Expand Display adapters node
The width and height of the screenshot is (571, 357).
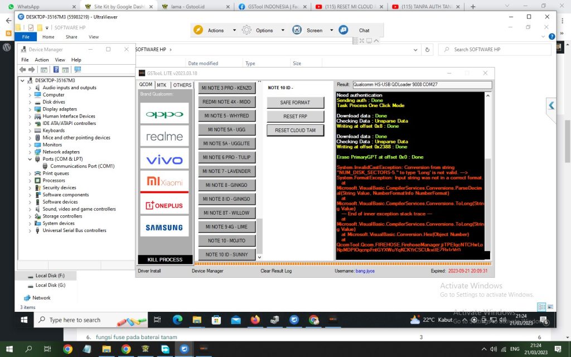coord(30,109)
